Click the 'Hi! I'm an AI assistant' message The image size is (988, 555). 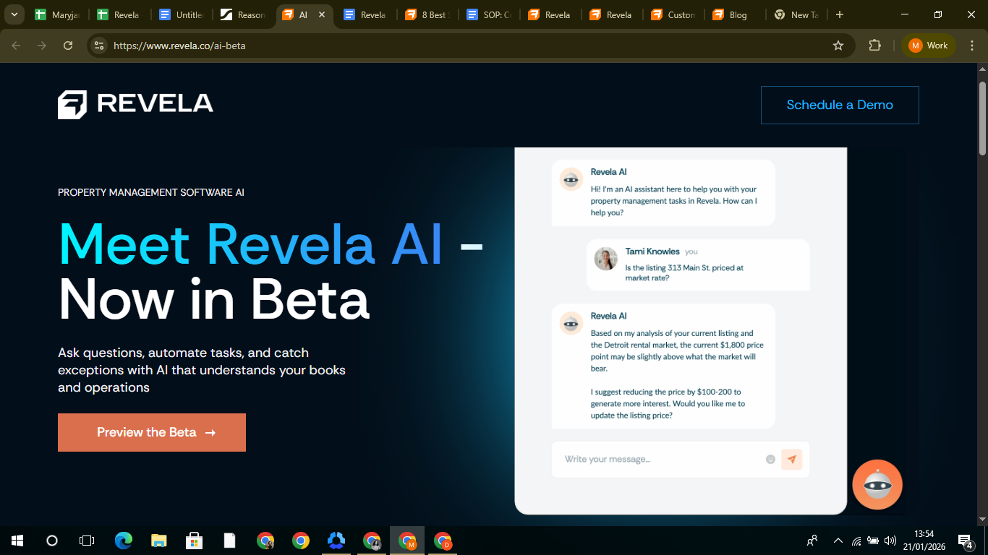[673, 201]
